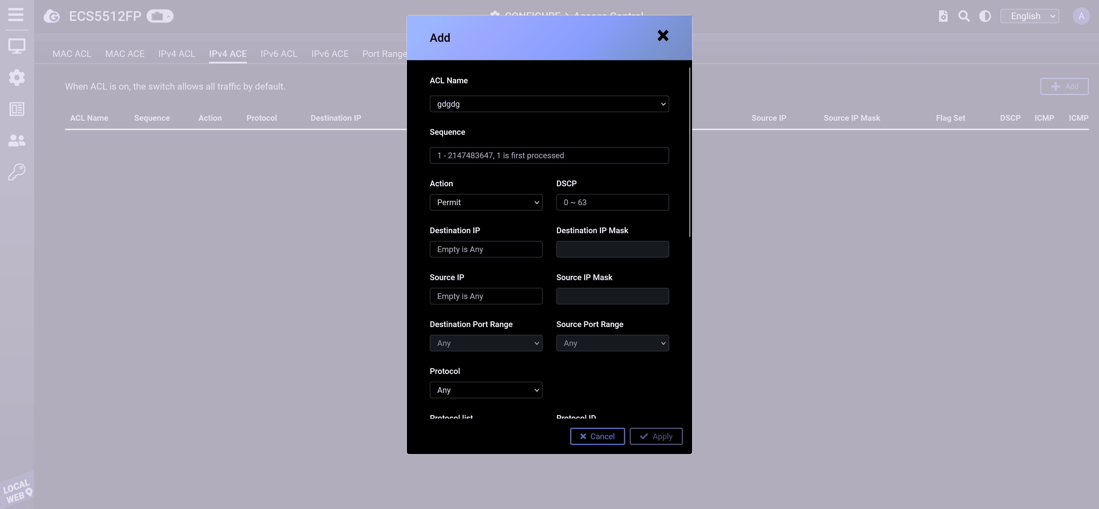Open the users group sidebar icon
This screenshot has width=1099, height=509.
point(17,141)
